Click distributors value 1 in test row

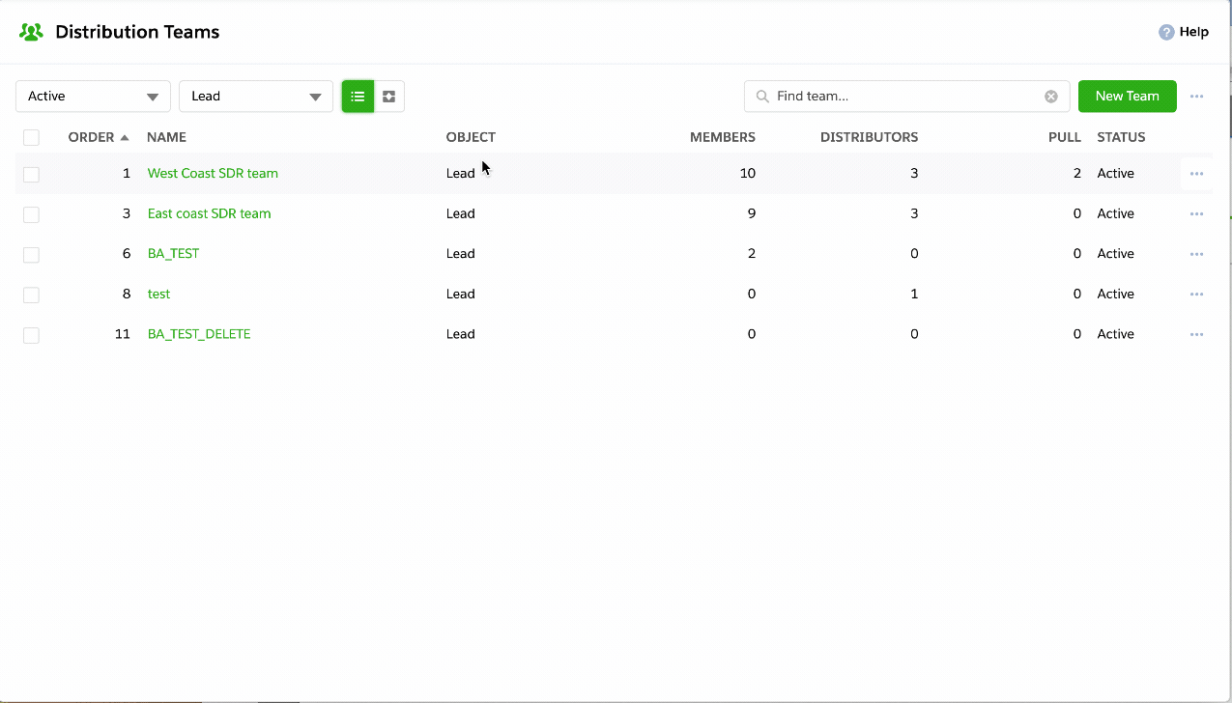coord(914,294)
